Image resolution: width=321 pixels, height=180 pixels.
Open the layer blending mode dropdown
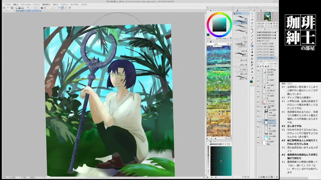(x=265, y=63)
